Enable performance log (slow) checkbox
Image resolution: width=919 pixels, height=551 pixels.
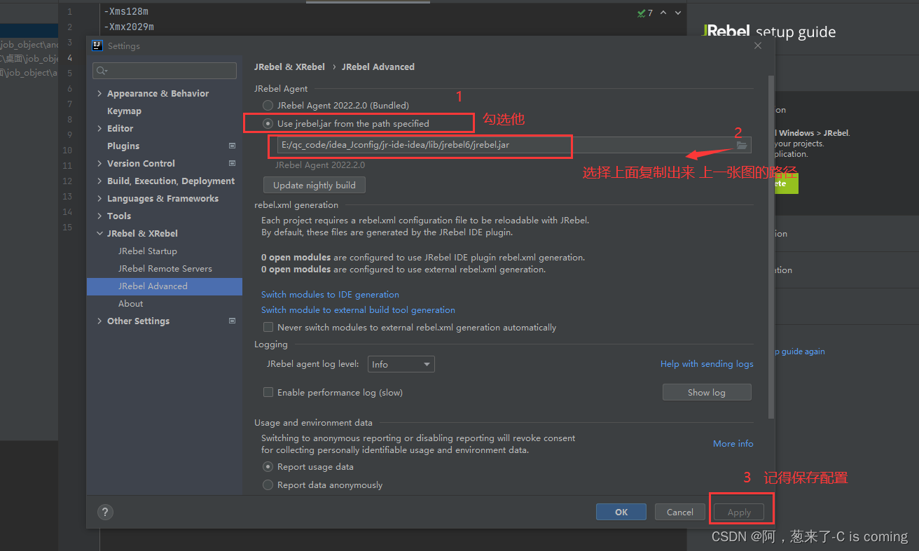268,392
